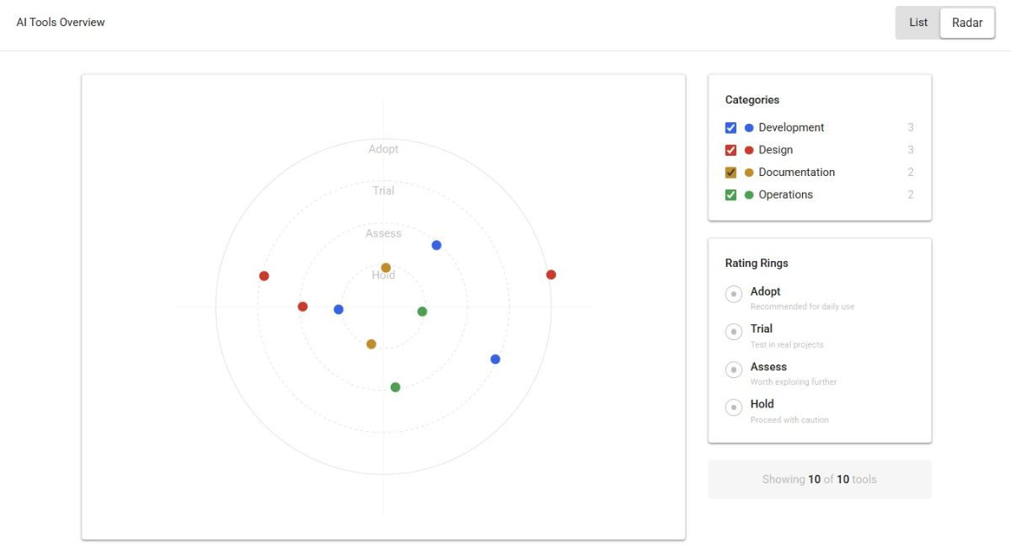Click the Showing 10 of 10 tools banner
Viewport: 1011px width, 554px height.
[819, 479]
